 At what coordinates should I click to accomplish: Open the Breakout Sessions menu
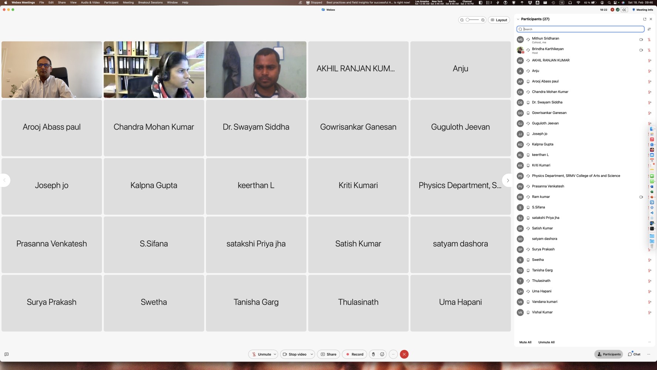point(150,3)
